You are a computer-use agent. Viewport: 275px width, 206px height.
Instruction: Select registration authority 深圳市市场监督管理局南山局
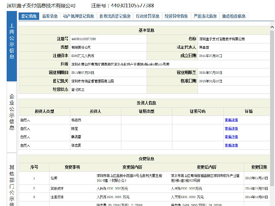click(x=92, y=81)
